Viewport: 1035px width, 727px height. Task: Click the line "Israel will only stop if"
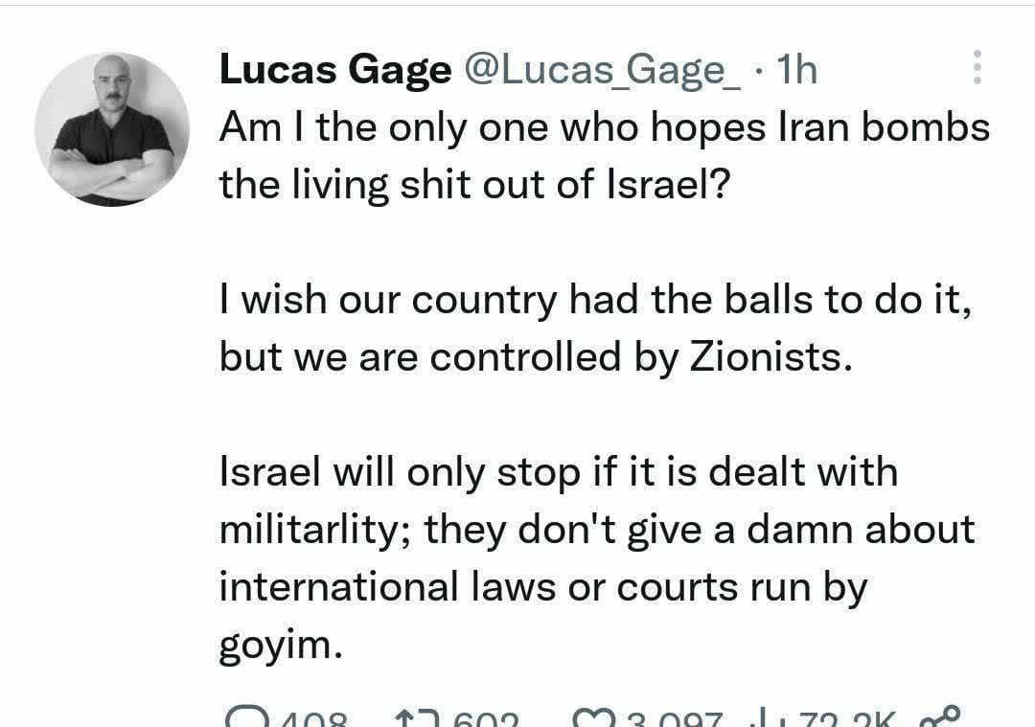(559, 472)
